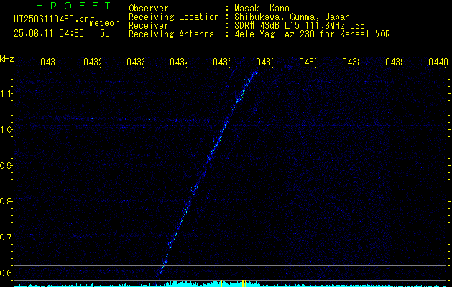Click the 1.1 kHz frequency tick label
The height and width of the screenshot is (287, 452).
pos(6,93)
